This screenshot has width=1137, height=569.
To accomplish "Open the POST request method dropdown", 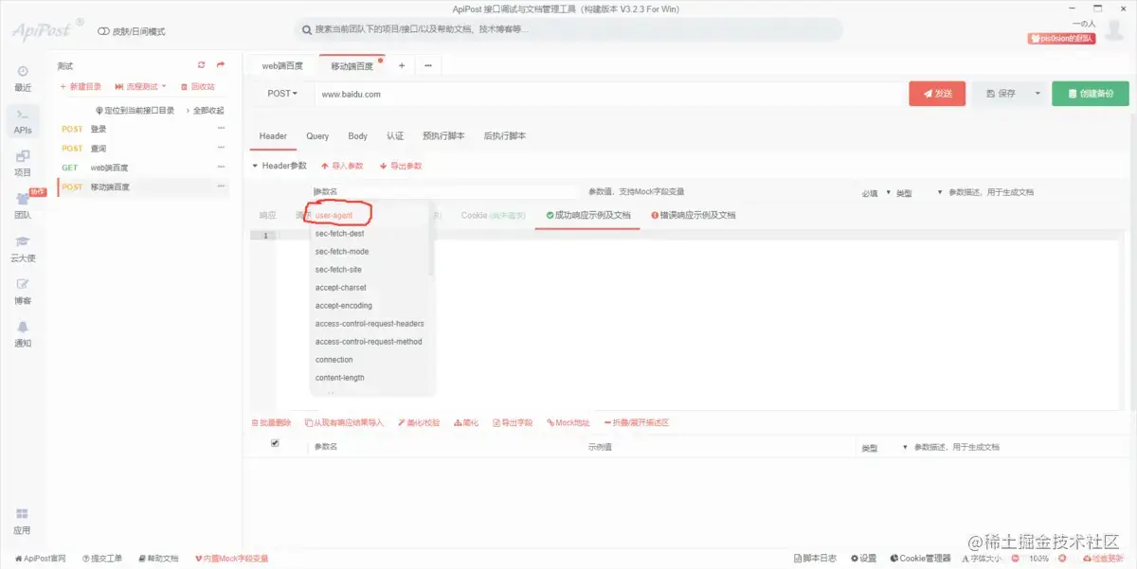I will [x=282, y=94].
